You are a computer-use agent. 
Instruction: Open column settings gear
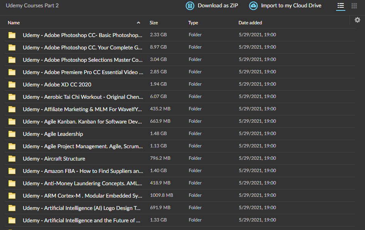click(357, 20)
